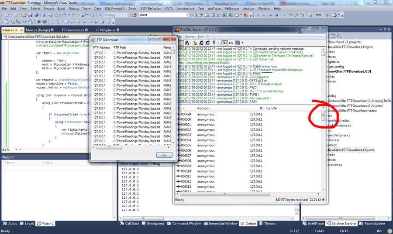Click the Show Next Statement arrow icon
The width and height of the screenshot is (393, 234).
tap(284, 15)
